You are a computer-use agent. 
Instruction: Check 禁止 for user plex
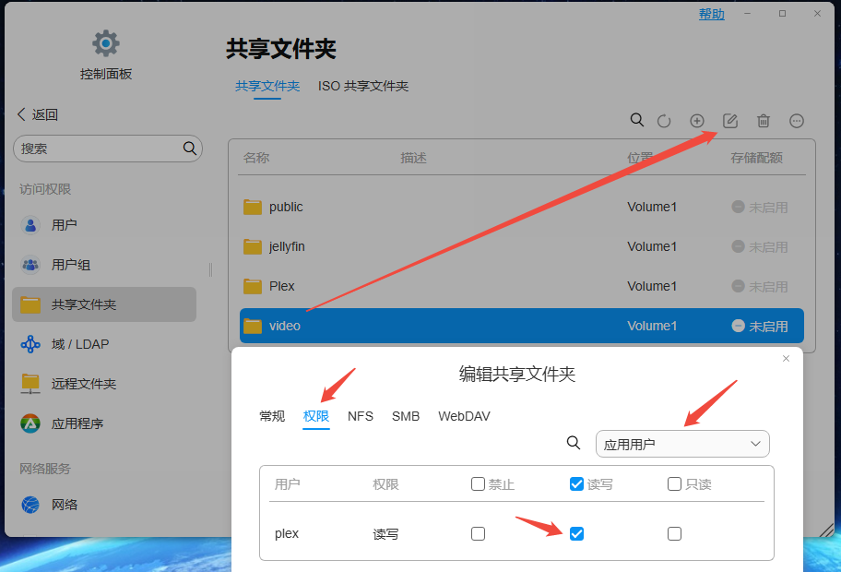click(478, 533)
